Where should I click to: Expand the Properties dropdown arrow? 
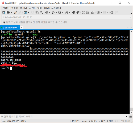(x=28, y=13)
